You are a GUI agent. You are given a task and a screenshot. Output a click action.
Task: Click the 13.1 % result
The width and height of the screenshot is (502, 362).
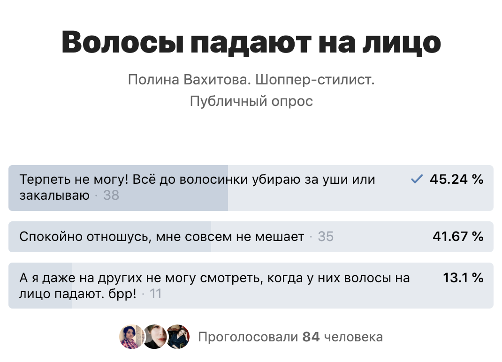click(x=463, y=278)
